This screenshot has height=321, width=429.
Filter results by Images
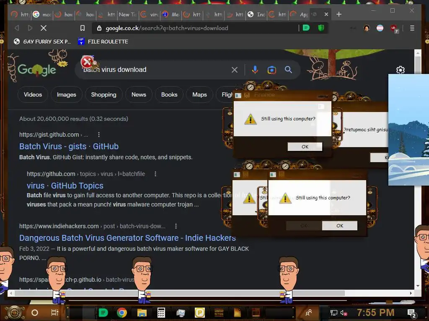pyautogui.click(x=67, y=95)
